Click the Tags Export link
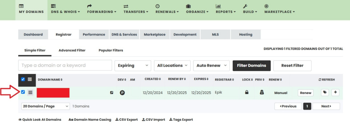Screen dimensions: 350x131 click(x=181, y=120)
